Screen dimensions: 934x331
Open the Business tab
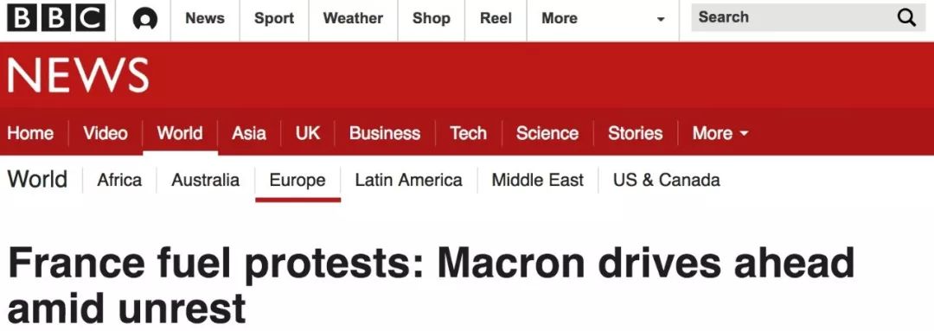click(385, 133)
